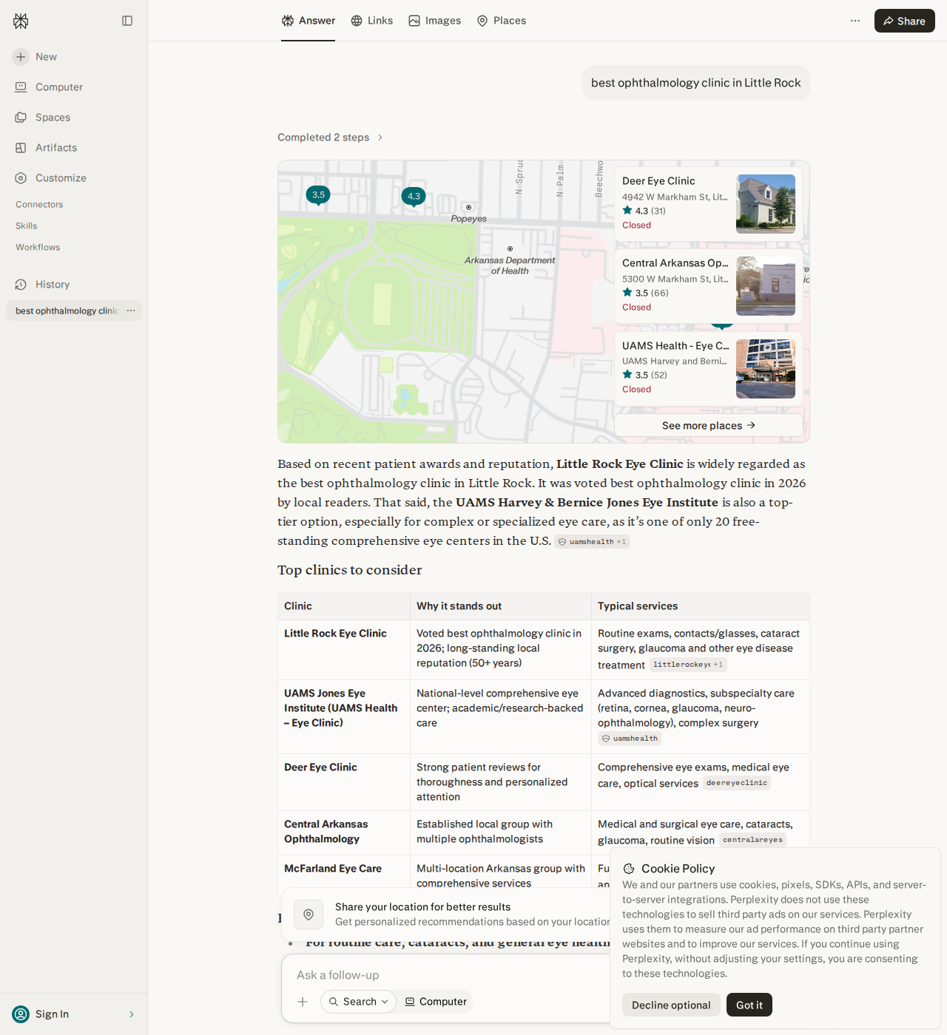Open Customize settings in sidebar
The image size is (947, 1035).
(x=50, y=178)
